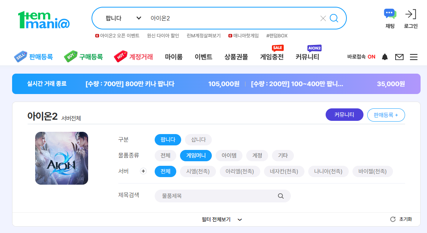
Task: Select 팝니다 in 구분 filter
Action: click(x=168, y=140)
